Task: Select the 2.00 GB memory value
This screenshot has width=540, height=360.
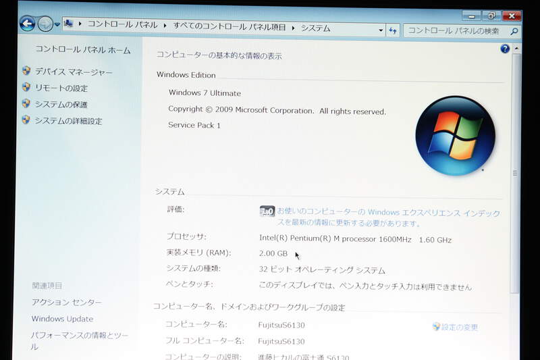Action: pos(273,253)
